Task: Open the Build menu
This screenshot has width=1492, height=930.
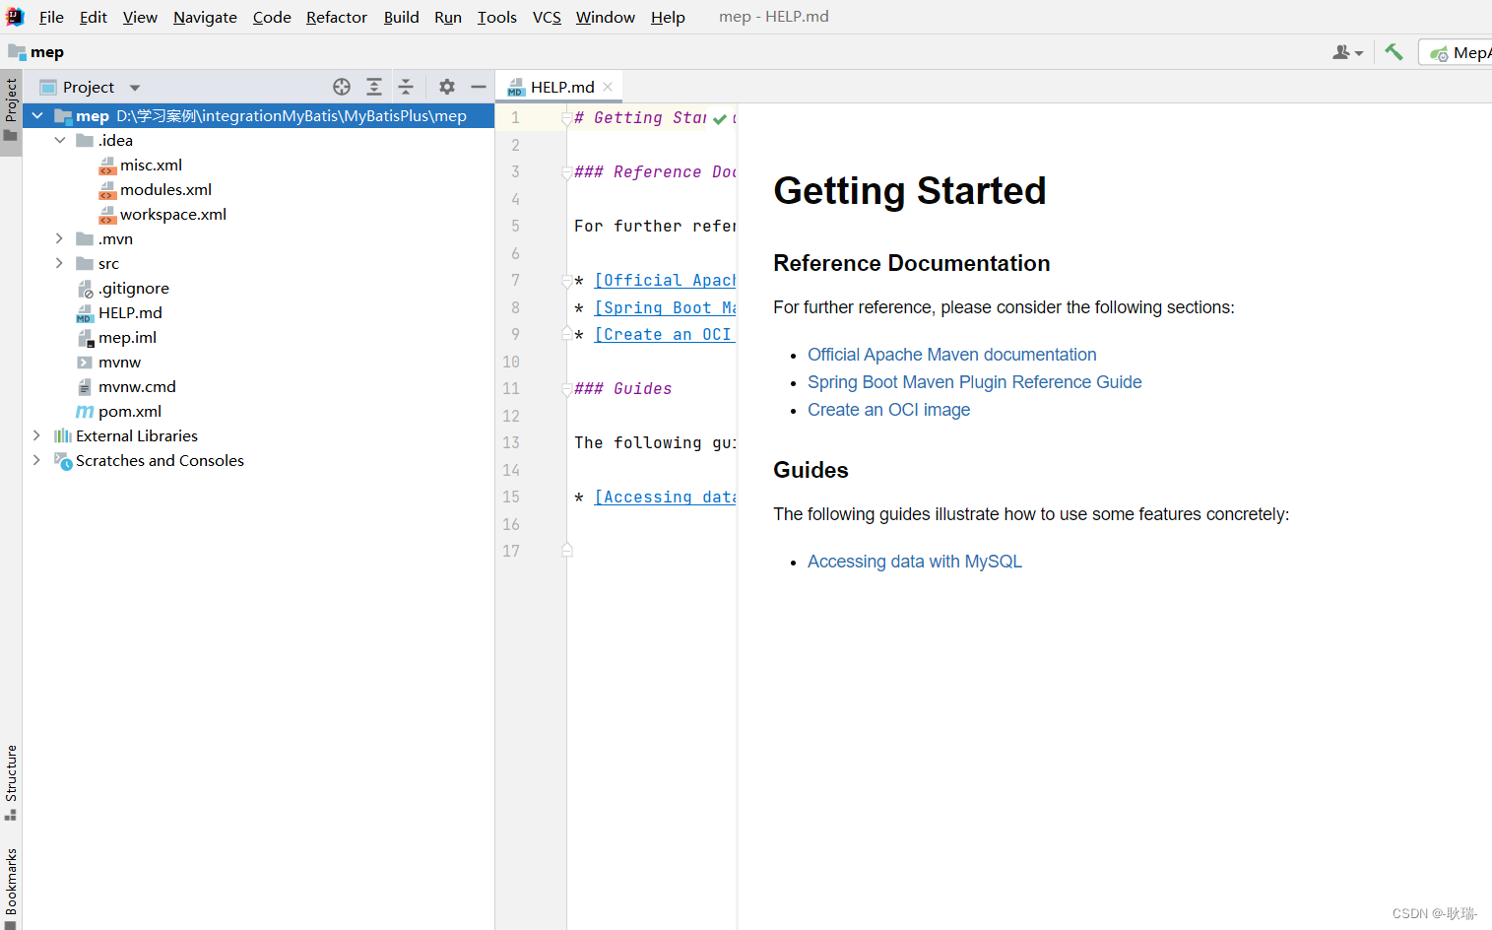Action: tap(401, 17)
